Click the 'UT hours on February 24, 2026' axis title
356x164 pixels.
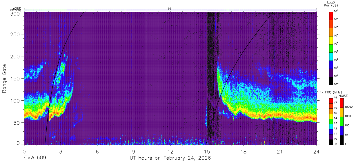[x=170, y=159]
